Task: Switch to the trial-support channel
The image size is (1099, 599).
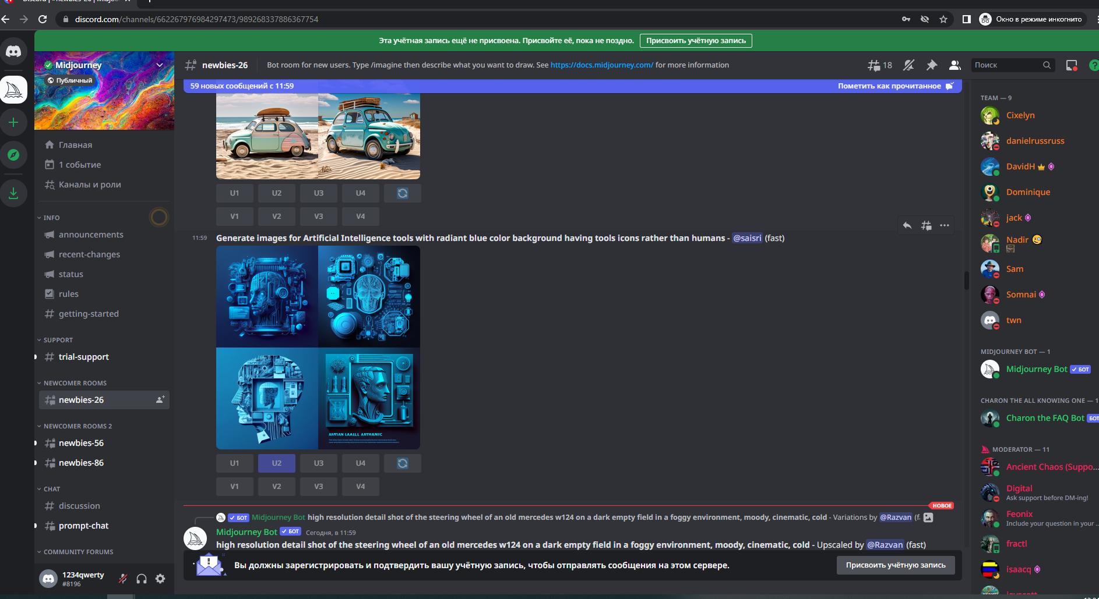Action: pyautogui.click(x=84, y=357)
